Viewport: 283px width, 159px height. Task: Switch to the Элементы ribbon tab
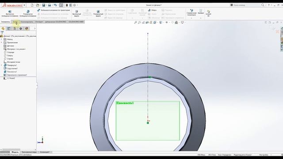click(5, 22)
